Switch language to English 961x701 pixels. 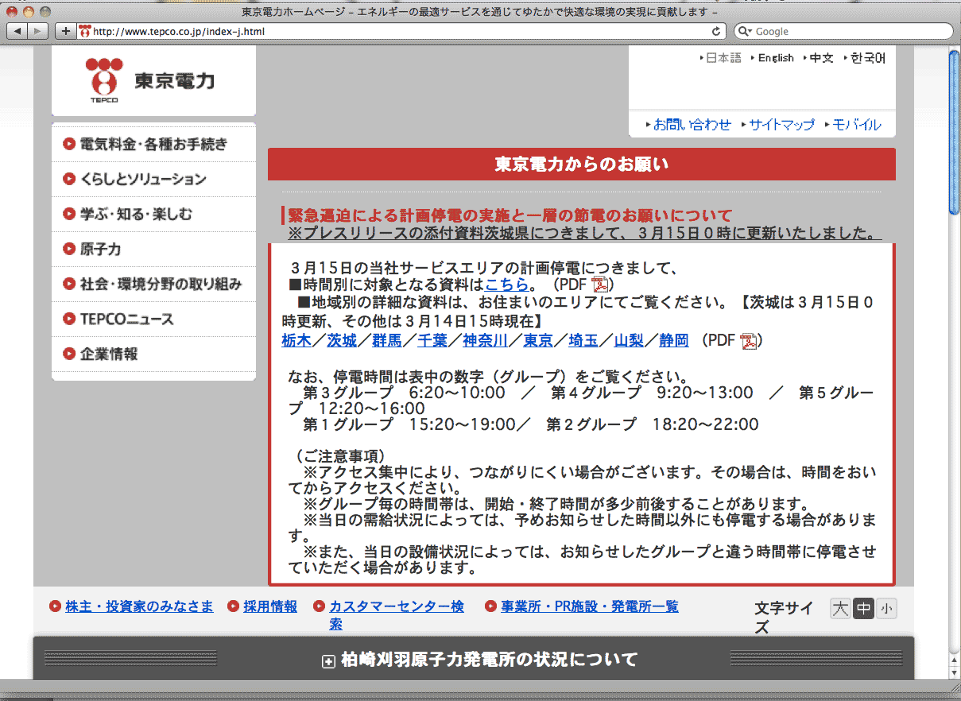(775, 58)
